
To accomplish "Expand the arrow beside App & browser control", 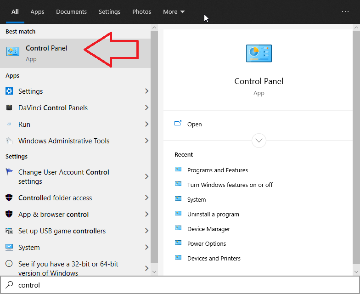I will point(146,214).
